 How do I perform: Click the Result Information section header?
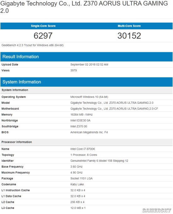pyautogui.click(x=87, y=57)
